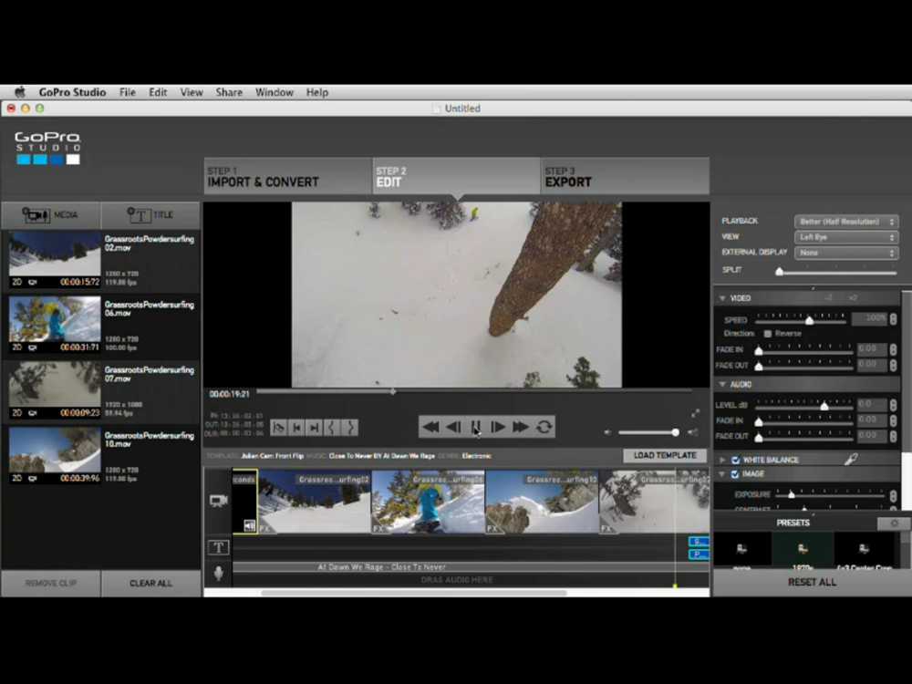Click Clear All button
This screenshot has width=912, height=684.
(150, 584)
